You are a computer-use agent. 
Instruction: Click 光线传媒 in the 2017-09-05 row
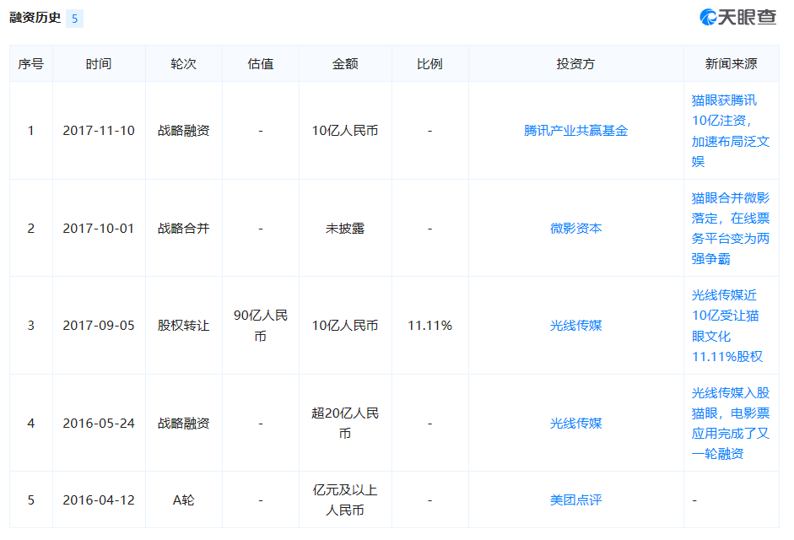coord(575,326)
